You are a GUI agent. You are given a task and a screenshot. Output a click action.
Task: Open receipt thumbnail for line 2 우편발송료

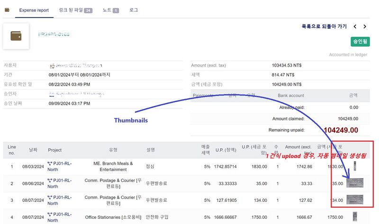(x=354, y=183)
